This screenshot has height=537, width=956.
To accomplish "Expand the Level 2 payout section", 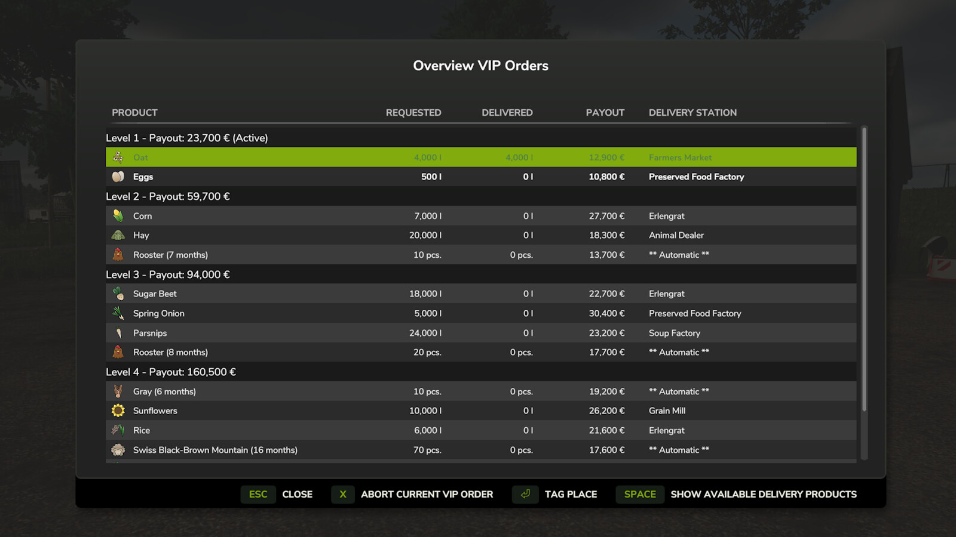I will click(168, 196).
